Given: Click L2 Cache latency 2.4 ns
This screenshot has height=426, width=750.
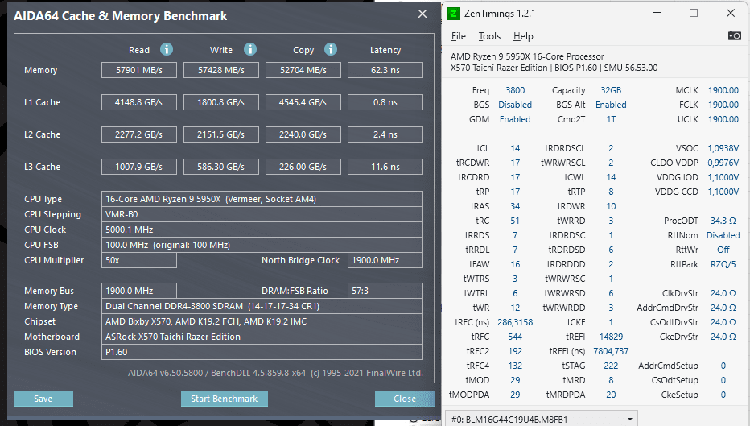Looking at the screenshot, I should pos(385,134).
